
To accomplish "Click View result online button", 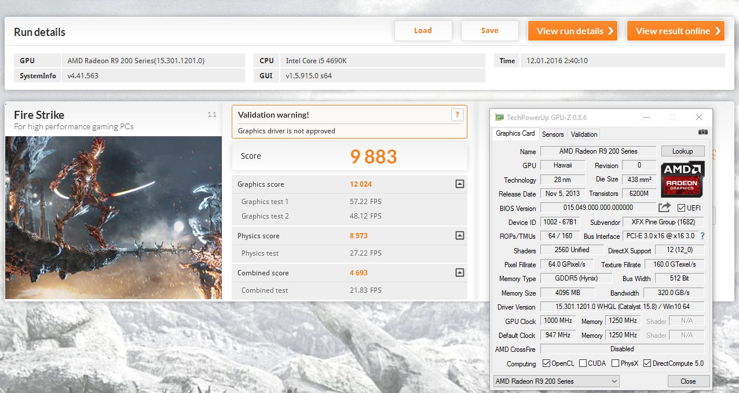I will (x=675, y=31).
